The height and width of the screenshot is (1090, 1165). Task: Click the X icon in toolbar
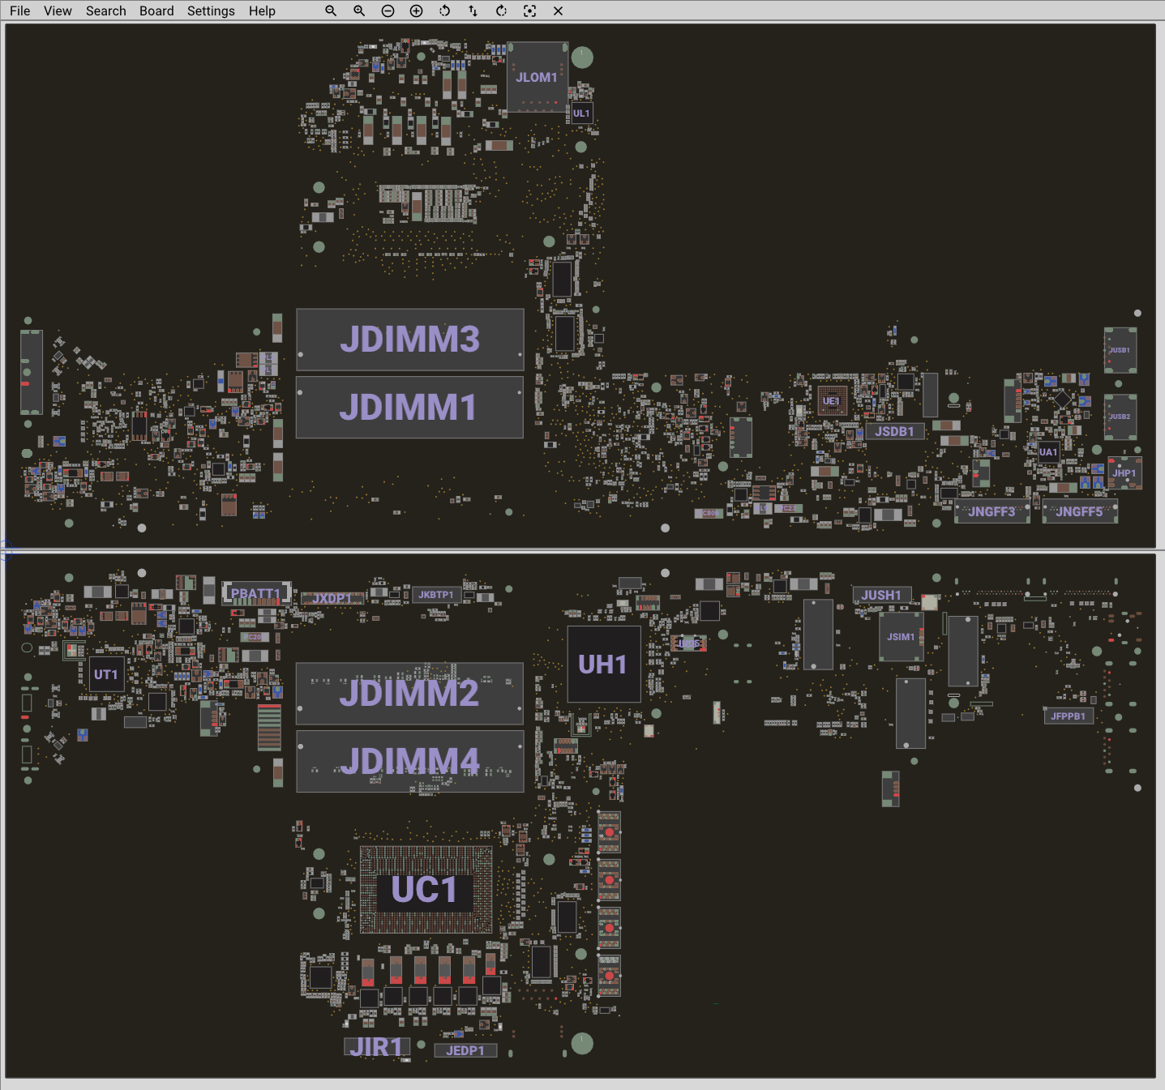click(558, 11)
